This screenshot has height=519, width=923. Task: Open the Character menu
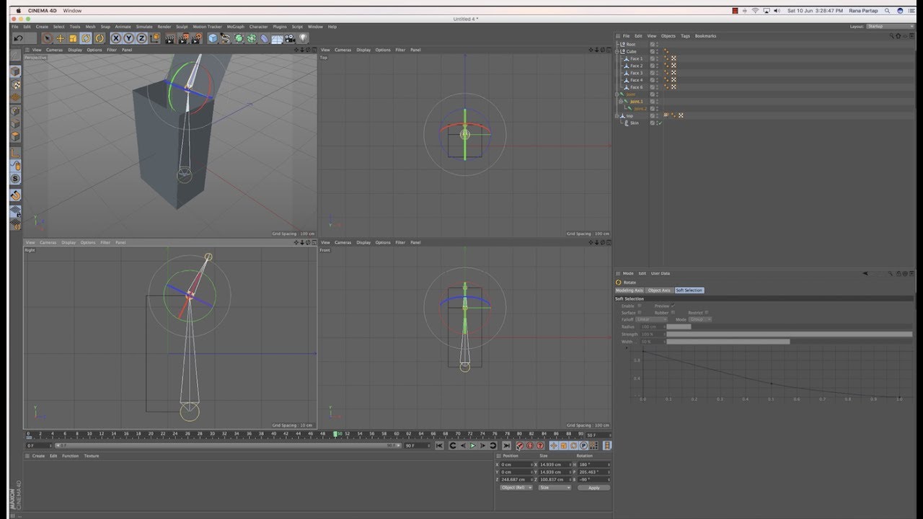pyautogui.click(x=258, y=27)
